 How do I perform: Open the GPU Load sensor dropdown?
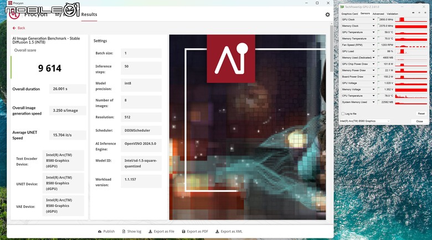pos(374,51)
